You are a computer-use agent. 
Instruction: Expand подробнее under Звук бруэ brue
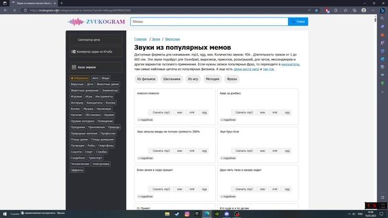228,158
